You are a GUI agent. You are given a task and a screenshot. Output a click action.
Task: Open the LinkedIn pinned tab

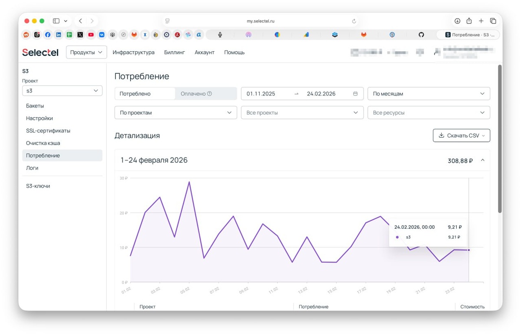tap(59, 35)
